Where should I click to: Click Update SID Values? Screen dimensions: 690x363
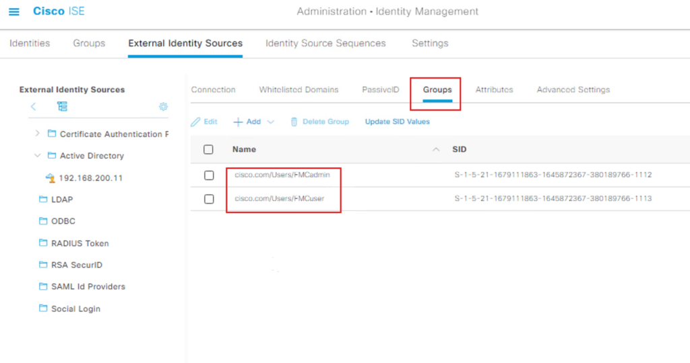click(x=397, y=122)
